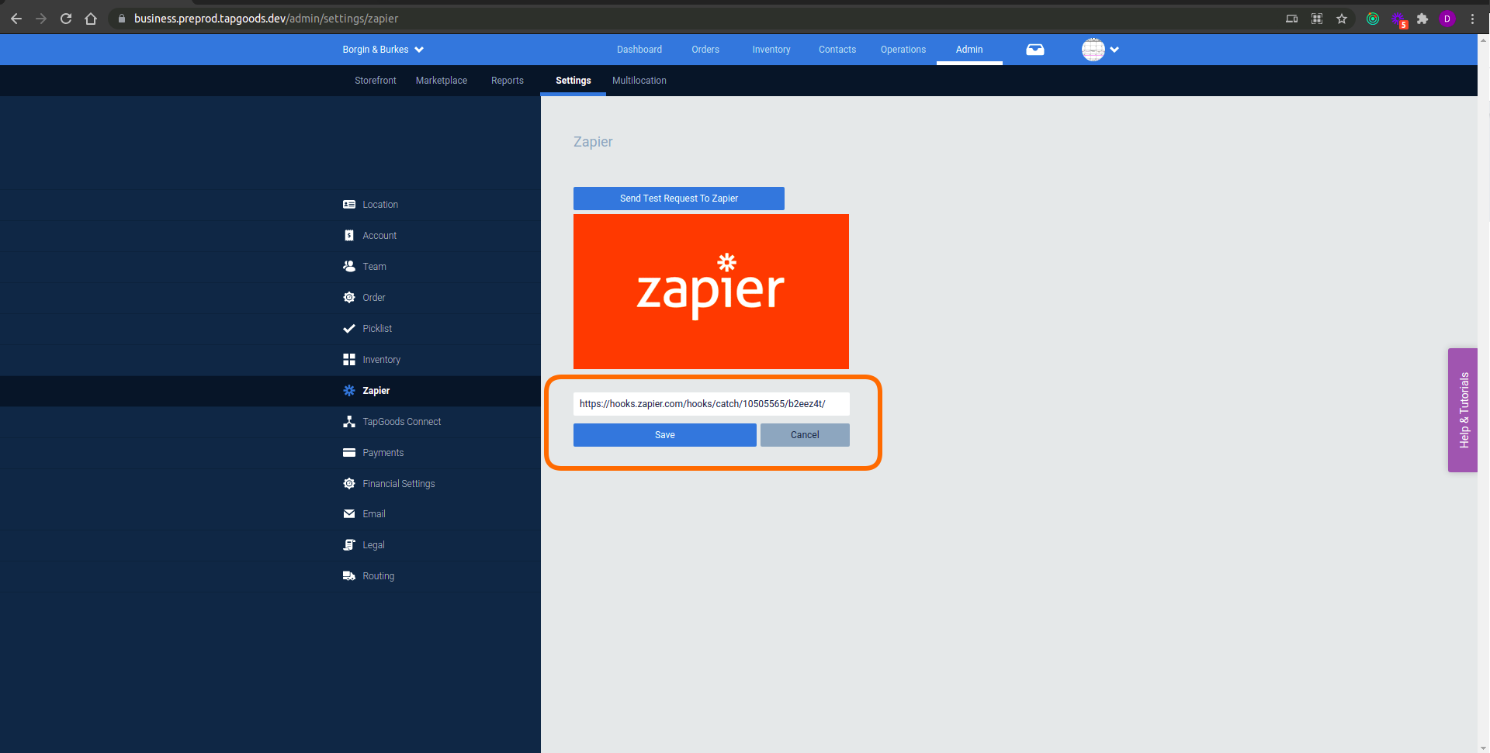1490x753 pixels.
Task: Open the Operations top menu
Action: tap(903, 50)
